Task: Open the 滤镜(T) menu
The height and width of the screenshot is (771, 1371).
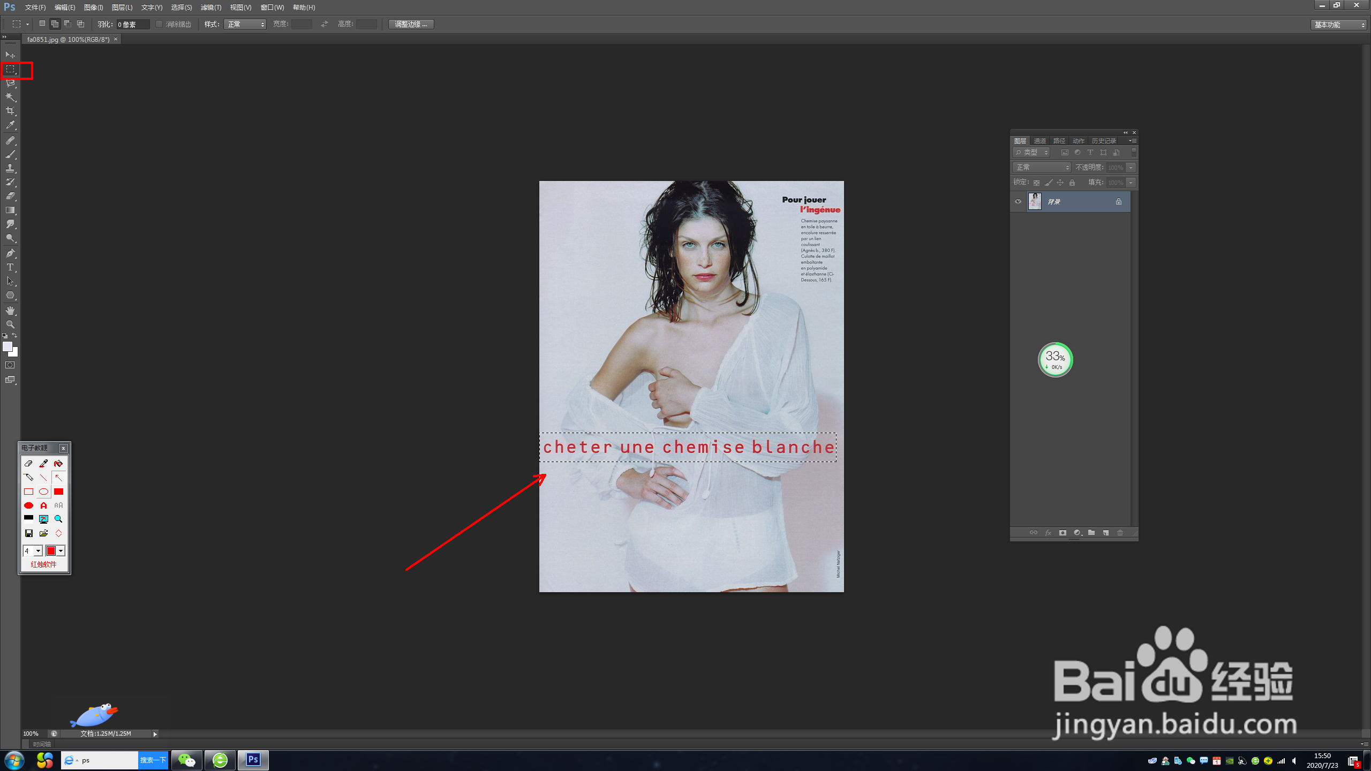Action: [210, 7]
